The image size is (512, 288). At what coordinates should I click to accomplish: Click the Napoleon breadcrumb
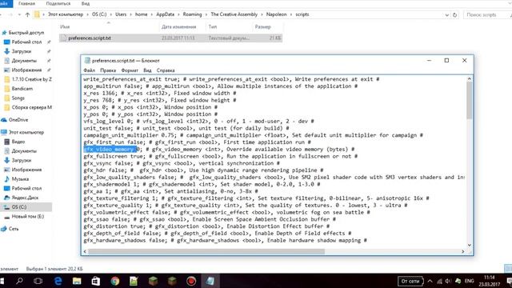pos(276,14)
